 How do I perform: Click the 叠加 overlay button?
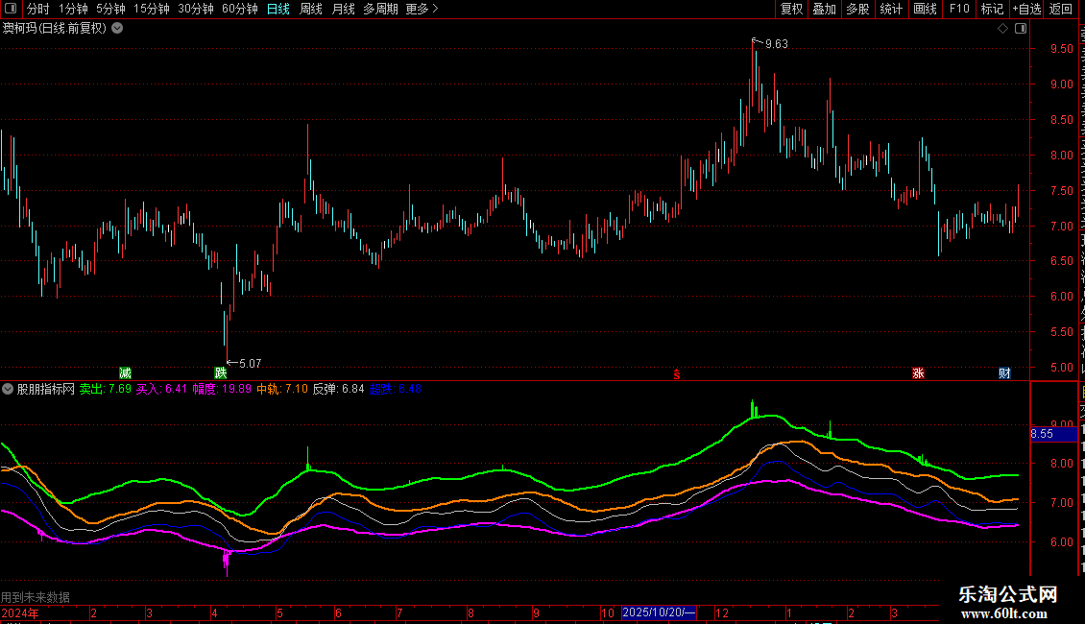(824, 9)
